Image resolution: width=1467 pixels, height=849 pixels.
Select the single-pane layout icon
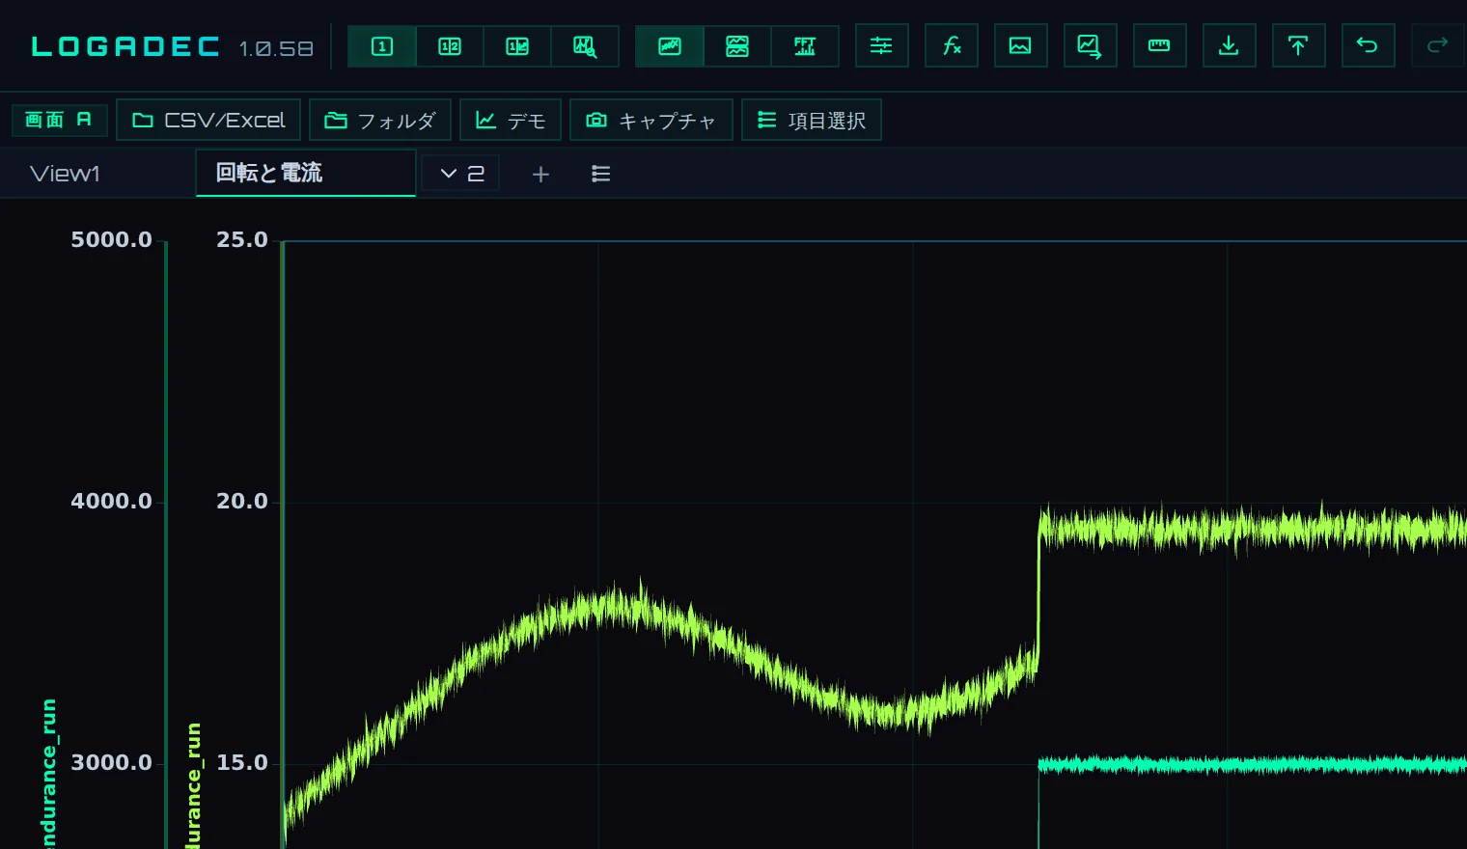click(382, 46)
